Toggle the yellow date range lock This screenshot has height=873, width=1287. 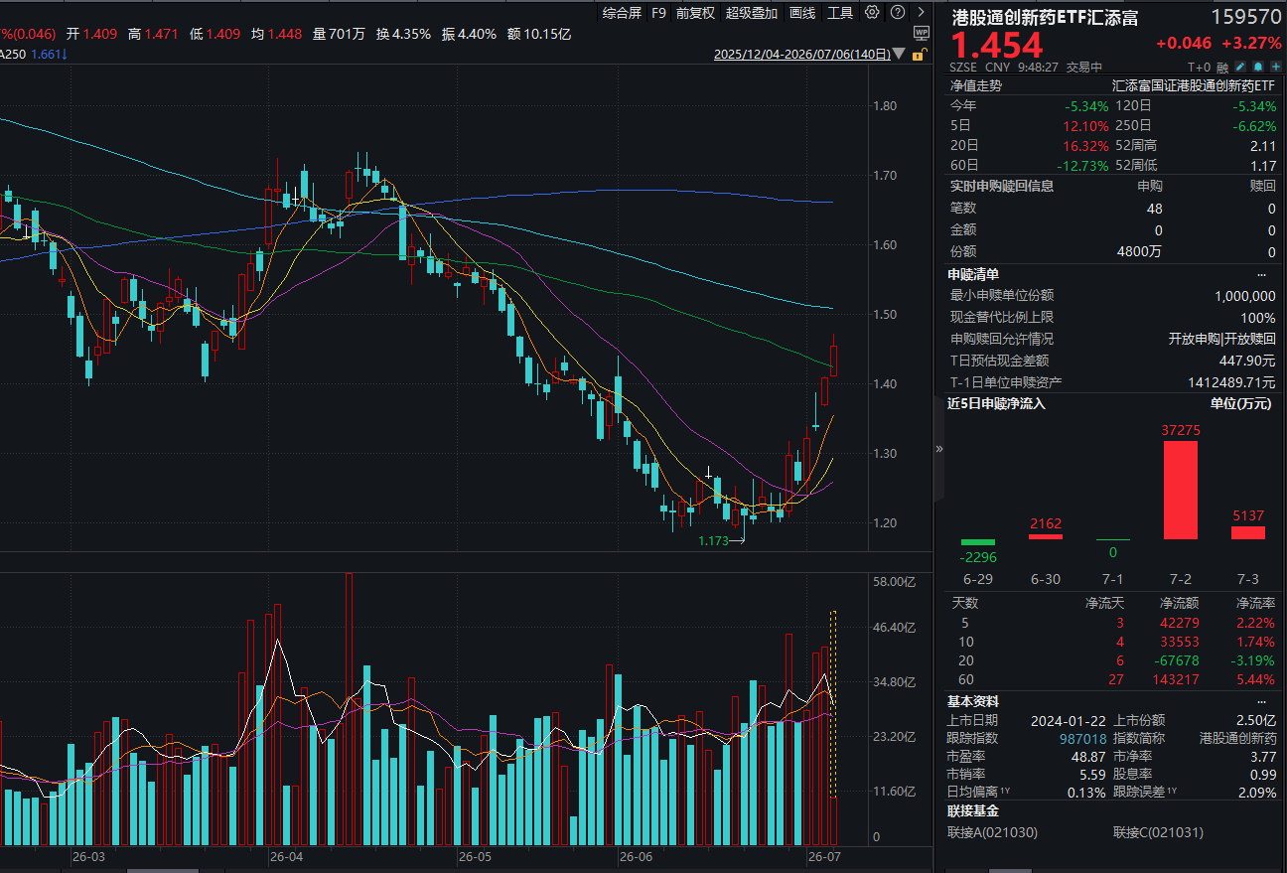(x=920, y=54)
